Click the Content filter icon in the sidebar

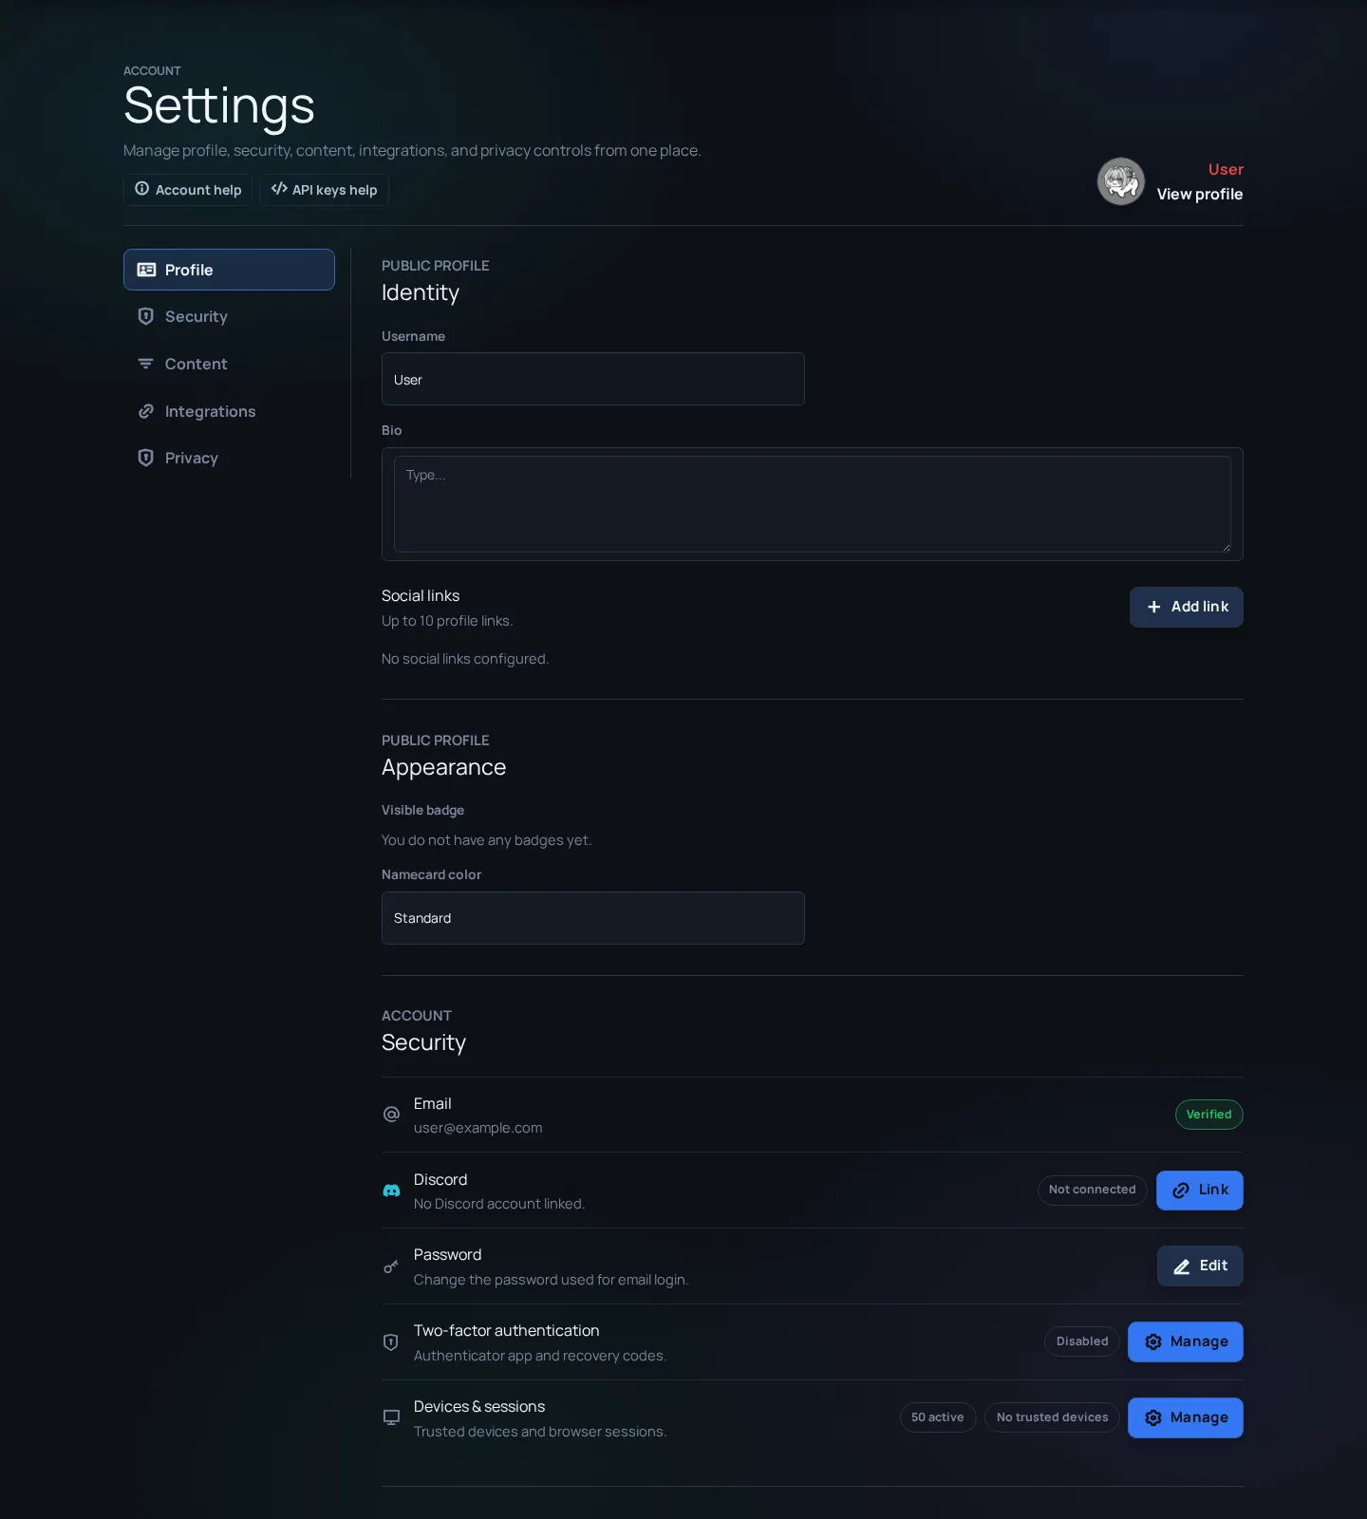[146, 364]
